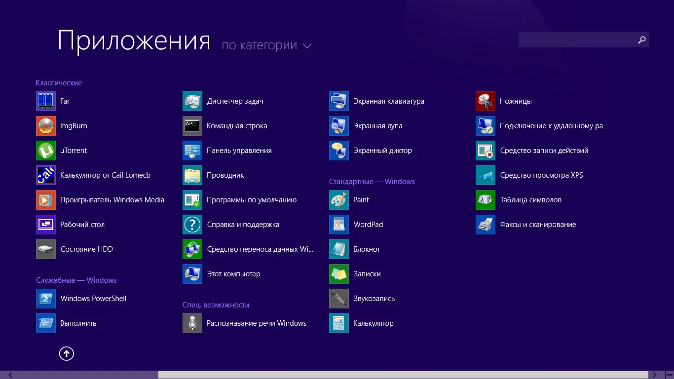Open the Far manager app icon

point(46,101)
